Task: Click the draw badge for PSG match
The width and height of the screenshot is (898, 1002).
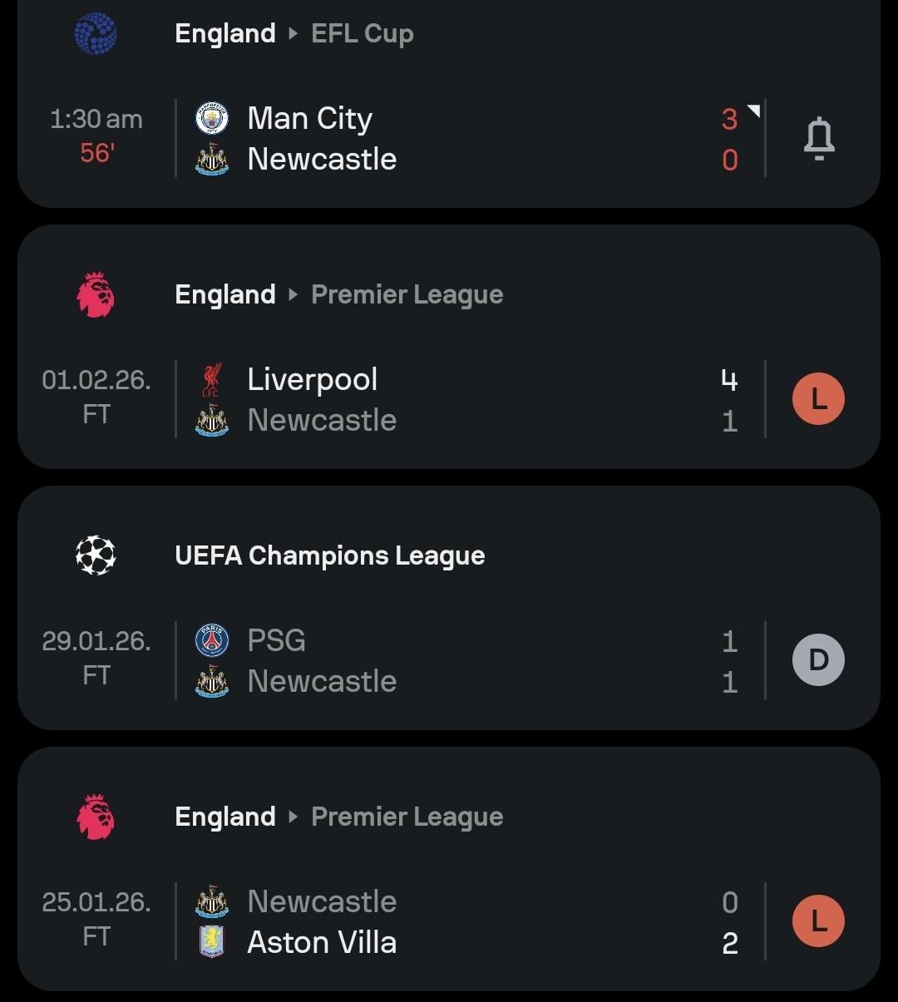Action: (x=818, y=660)
